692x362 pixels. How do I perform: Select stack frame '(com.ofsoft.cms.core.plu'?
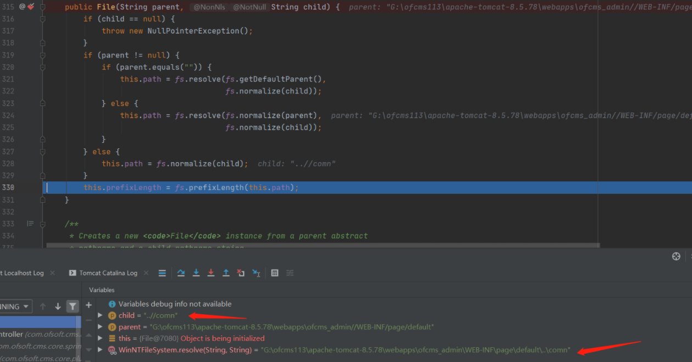(x=41, y=358)
